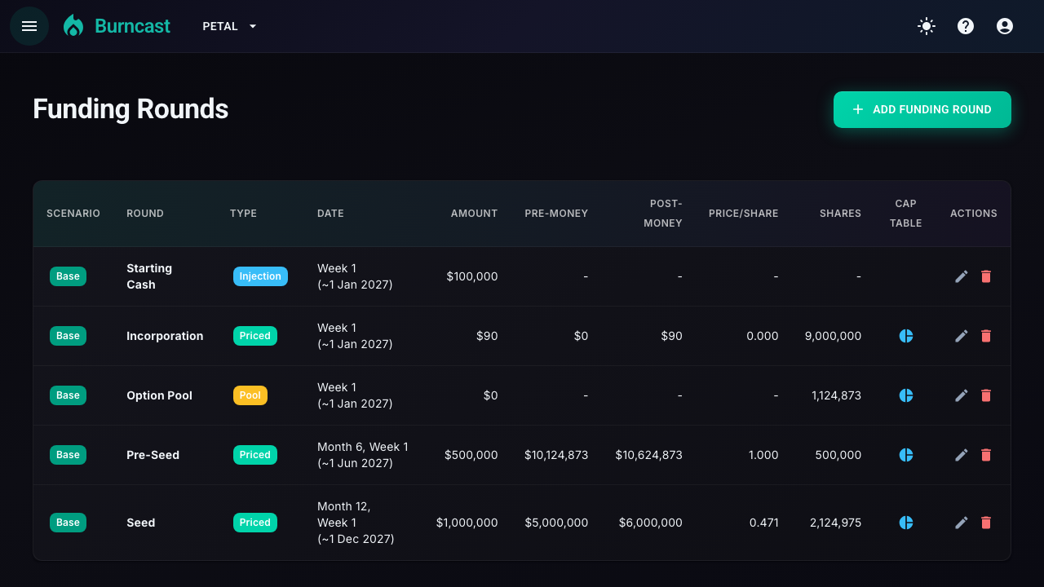Click the Type column header

pyautogui.click(x=243, y=214)
